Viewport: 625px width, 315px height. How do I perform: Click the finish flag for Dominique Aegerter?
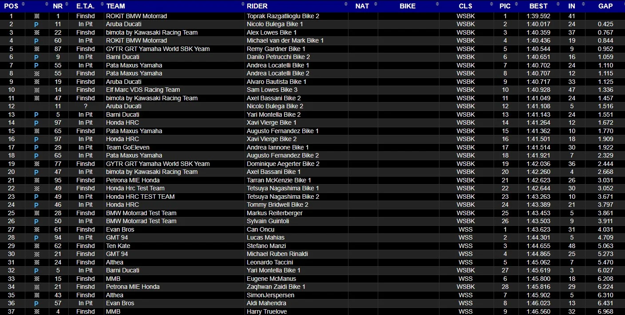coord(36,164)
